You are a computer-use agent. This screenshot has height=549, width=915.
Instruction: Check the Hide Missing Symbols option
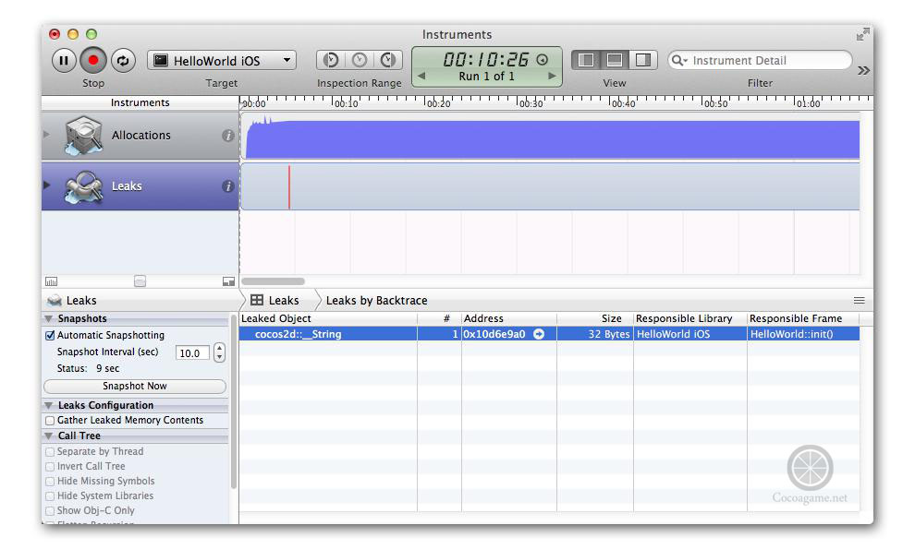[x=50, y=482]
